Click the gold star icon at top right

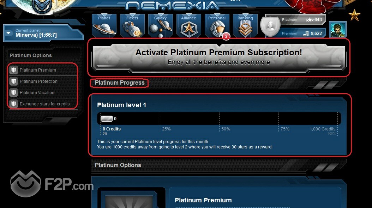click(354, 15)
